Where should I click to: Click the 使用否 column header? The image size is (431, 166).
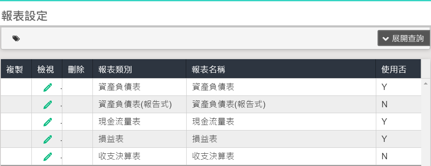tap(398, 69)
